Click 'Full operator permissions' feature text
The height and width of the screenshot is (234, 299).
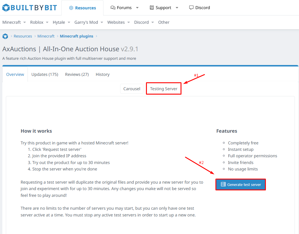pos(252,156)
